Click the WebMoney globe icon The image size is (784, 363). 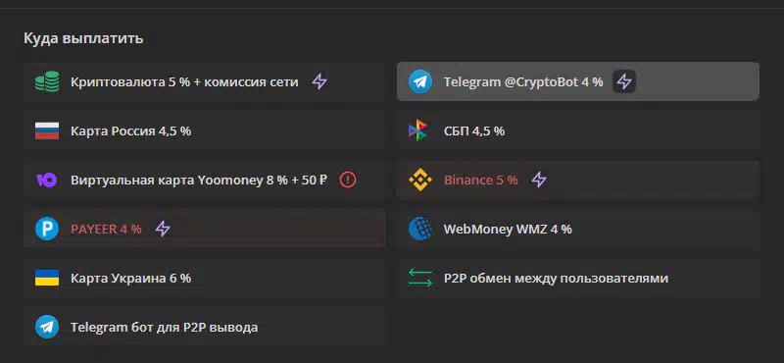coord(420,229)
